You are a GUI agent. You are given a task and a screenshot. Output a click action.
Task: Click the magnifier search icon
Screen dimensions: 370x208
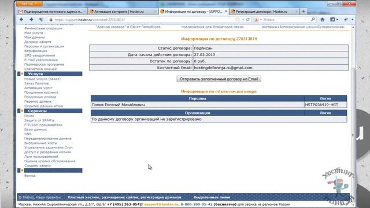coord(313,20)
